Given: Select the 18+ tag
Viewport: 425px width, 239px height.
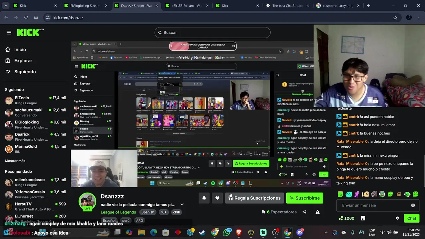Looking at the screenshot, I should click(x=164, y=212).
